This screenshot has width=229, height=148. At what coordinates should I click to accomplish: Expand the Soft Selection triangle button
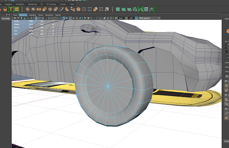tap(227, 77)
